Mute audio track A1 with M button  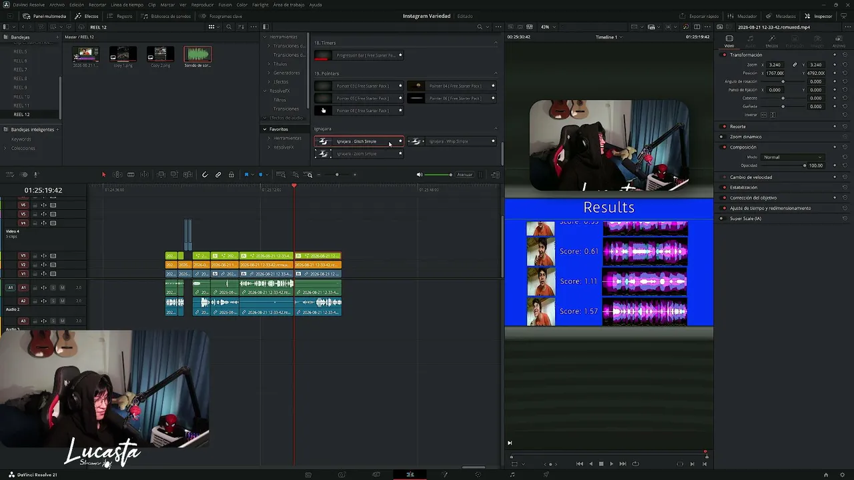62,287
